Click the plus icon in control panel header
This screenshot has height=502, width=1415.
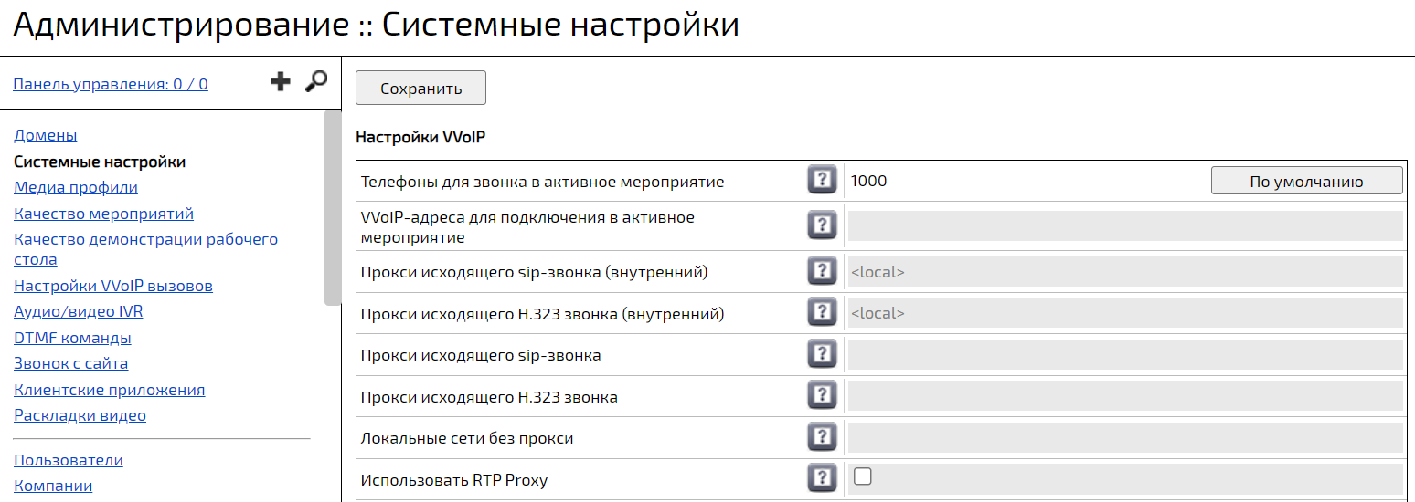[281, 82]
